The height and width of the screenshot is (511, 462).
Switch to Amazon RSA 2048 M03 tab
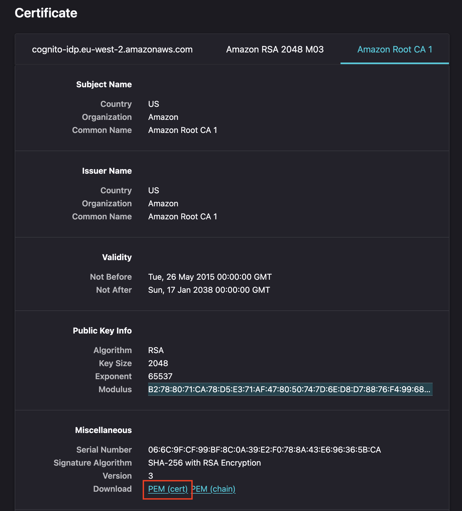pyautogui.click(x=275, y=49)
